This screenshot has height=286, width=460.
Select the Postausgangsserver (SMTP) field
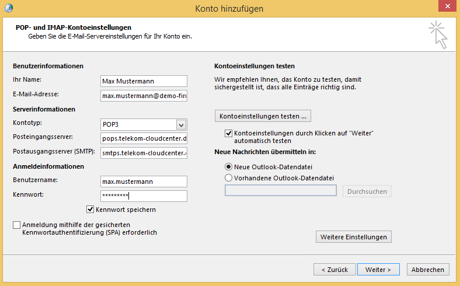[x=144, y=153]
